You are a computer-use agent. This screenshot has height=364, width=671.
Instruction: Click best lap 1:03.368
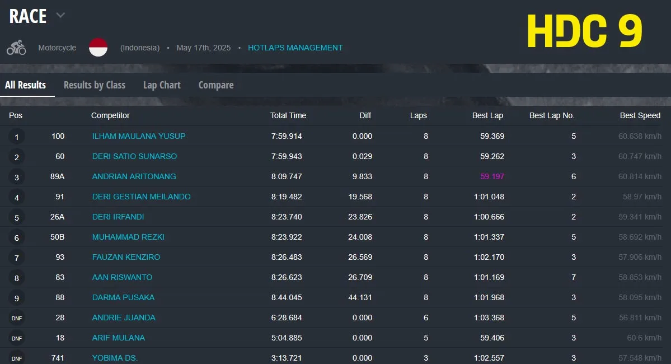point(489,318)
